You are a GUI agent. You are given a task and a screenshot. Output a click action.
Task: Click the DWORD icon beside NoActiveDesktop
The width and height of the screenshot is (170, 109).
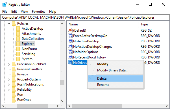[70, 41]
